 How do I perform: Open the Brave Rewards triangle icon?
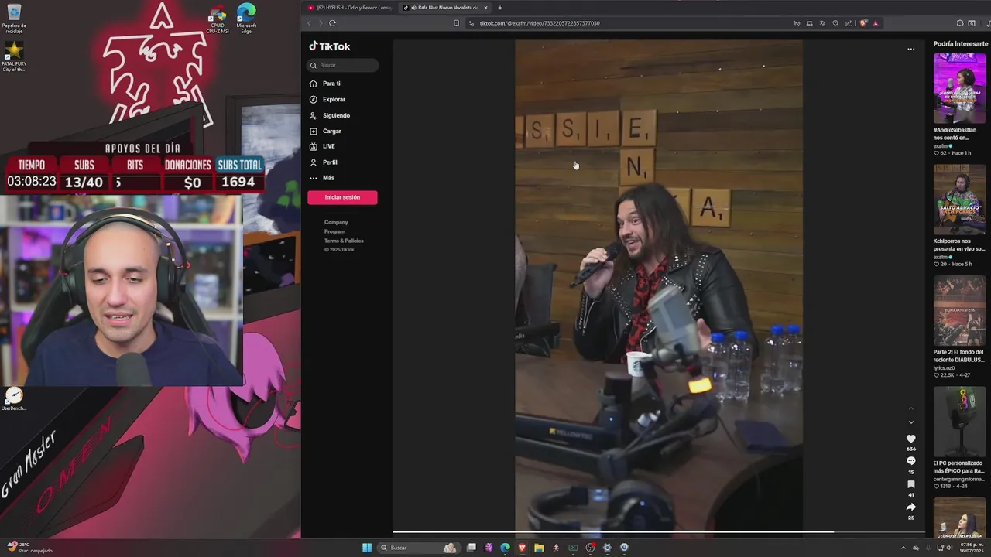(x=876, y=23)
